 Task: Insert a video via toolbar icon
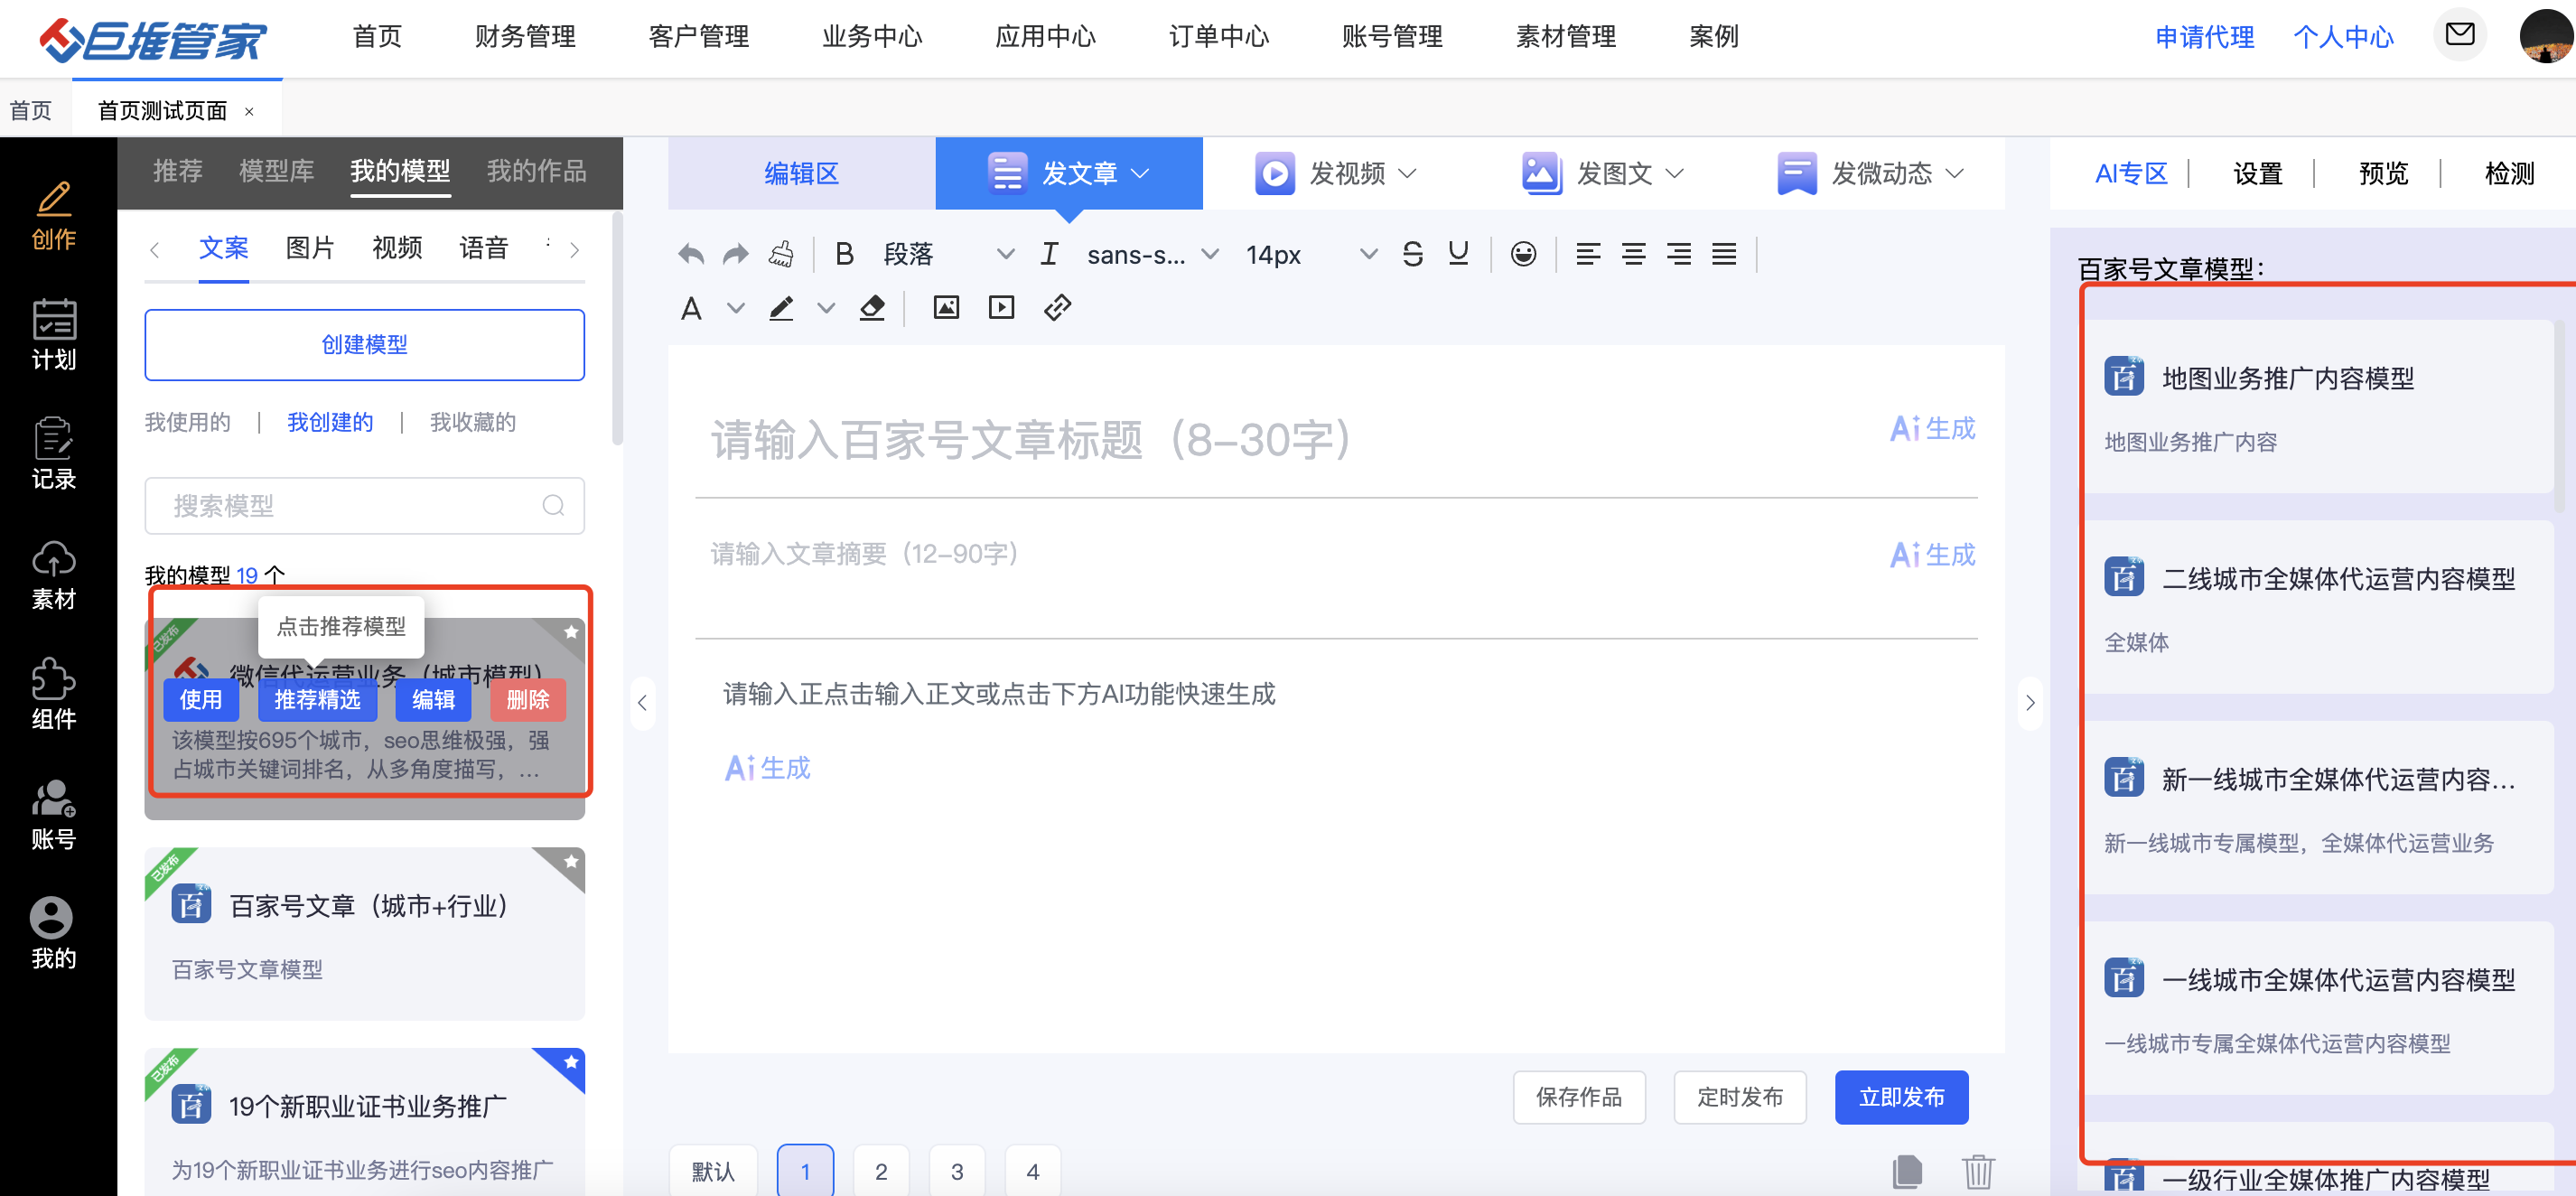tap(1001, 308)
